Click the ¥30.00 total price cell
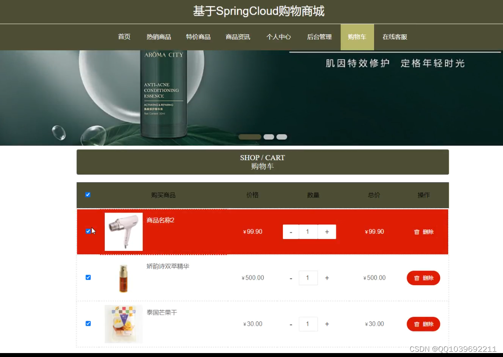The height and width of the screenshot is (357, 503). [375, 324]
